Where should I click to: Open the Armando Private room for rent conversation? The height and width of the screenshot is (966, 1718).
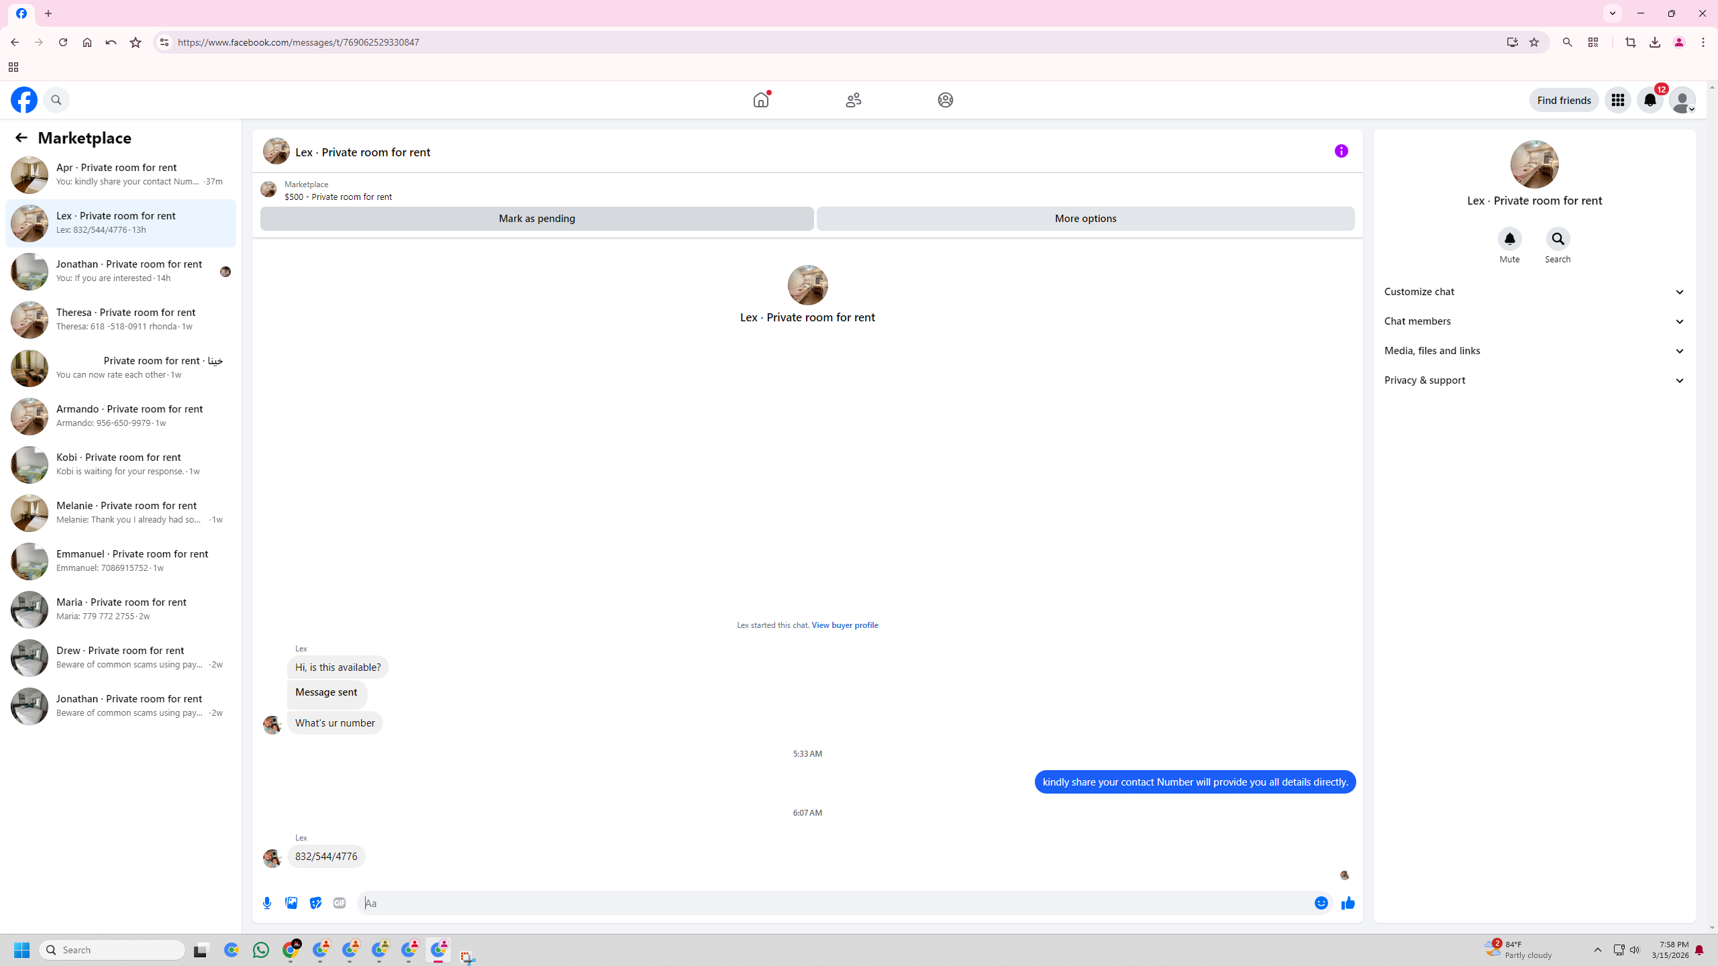tap(121, 417)
